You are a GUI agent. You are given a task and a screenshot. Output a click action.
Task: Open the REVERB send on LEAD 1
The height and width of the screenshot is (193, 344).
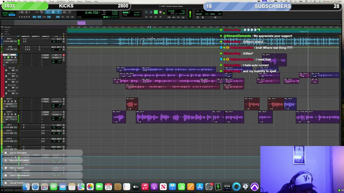click(46, 99)
